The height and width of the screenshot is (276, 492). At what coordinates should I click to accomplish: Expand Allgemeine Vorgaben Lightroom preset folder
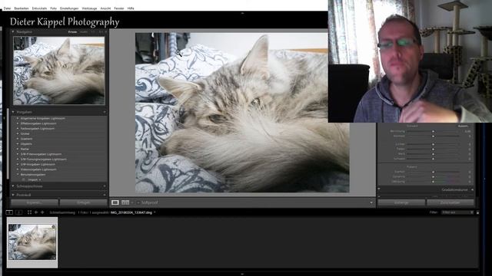pos(18,119)
